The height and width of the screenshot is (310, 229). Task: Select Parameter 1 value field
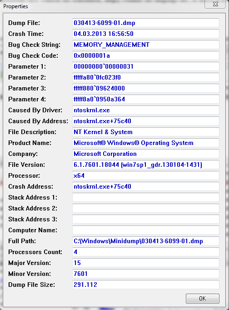coord(146,66)
